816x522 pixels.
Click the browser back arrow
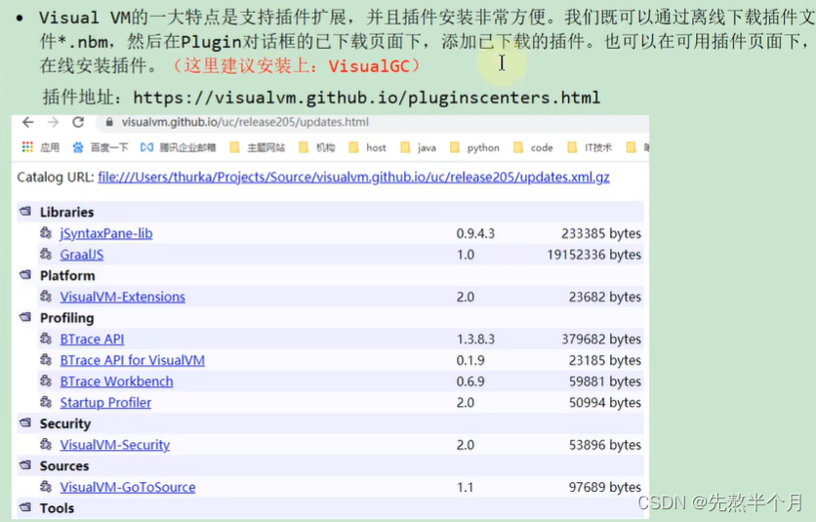click(28, 122)
